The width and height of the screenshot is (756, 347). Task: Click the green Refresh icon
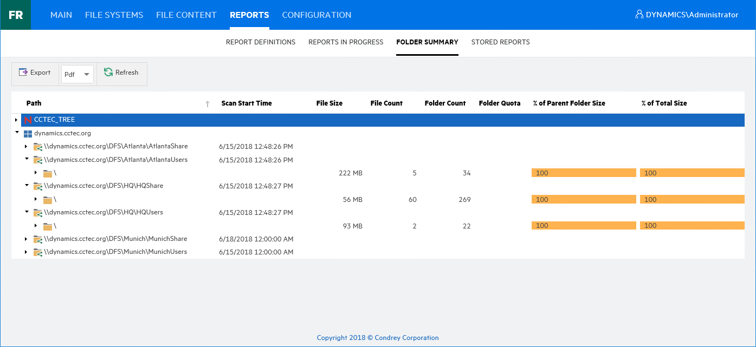click(x=108, y=73)
